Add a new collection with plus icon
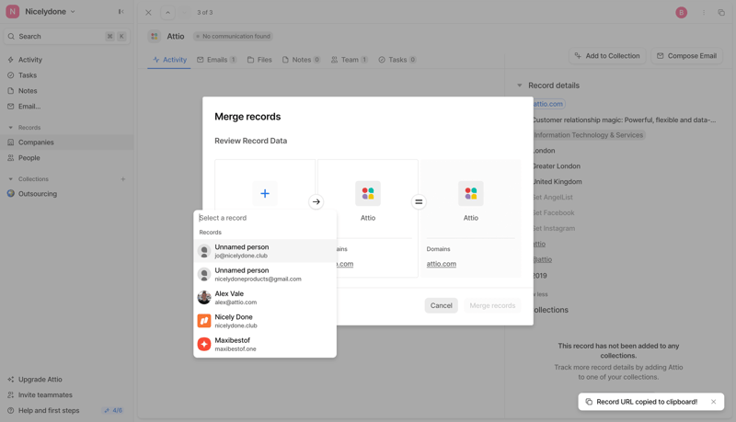Image resolution: width=736 pixels, height=422 pixels. coord(123,179)
